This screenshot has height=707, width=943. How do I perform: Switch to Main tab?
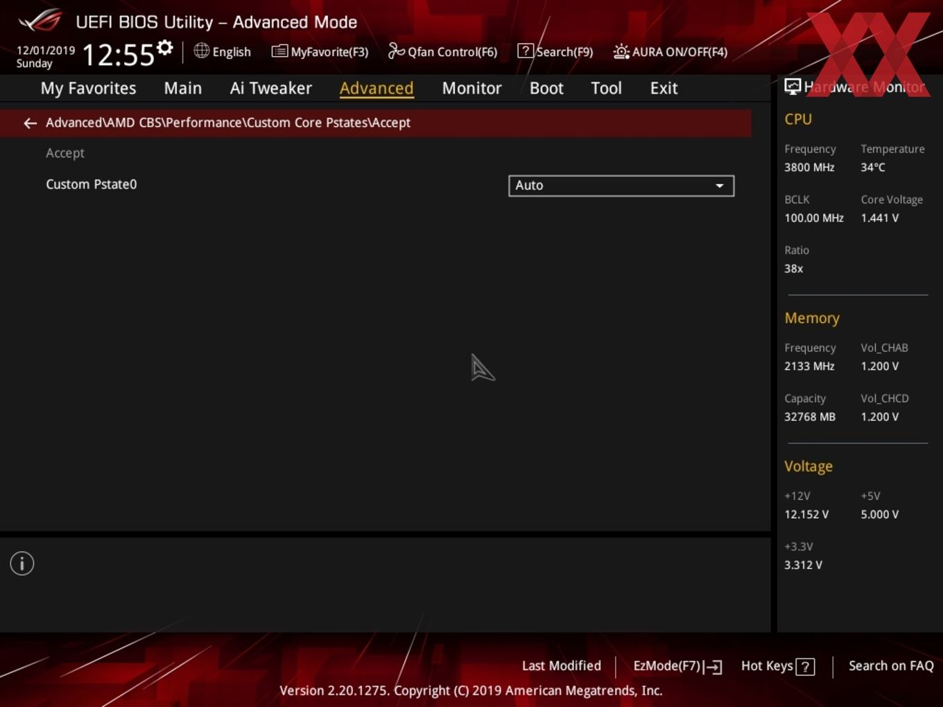pyautogui.click(x=183, y=88)
